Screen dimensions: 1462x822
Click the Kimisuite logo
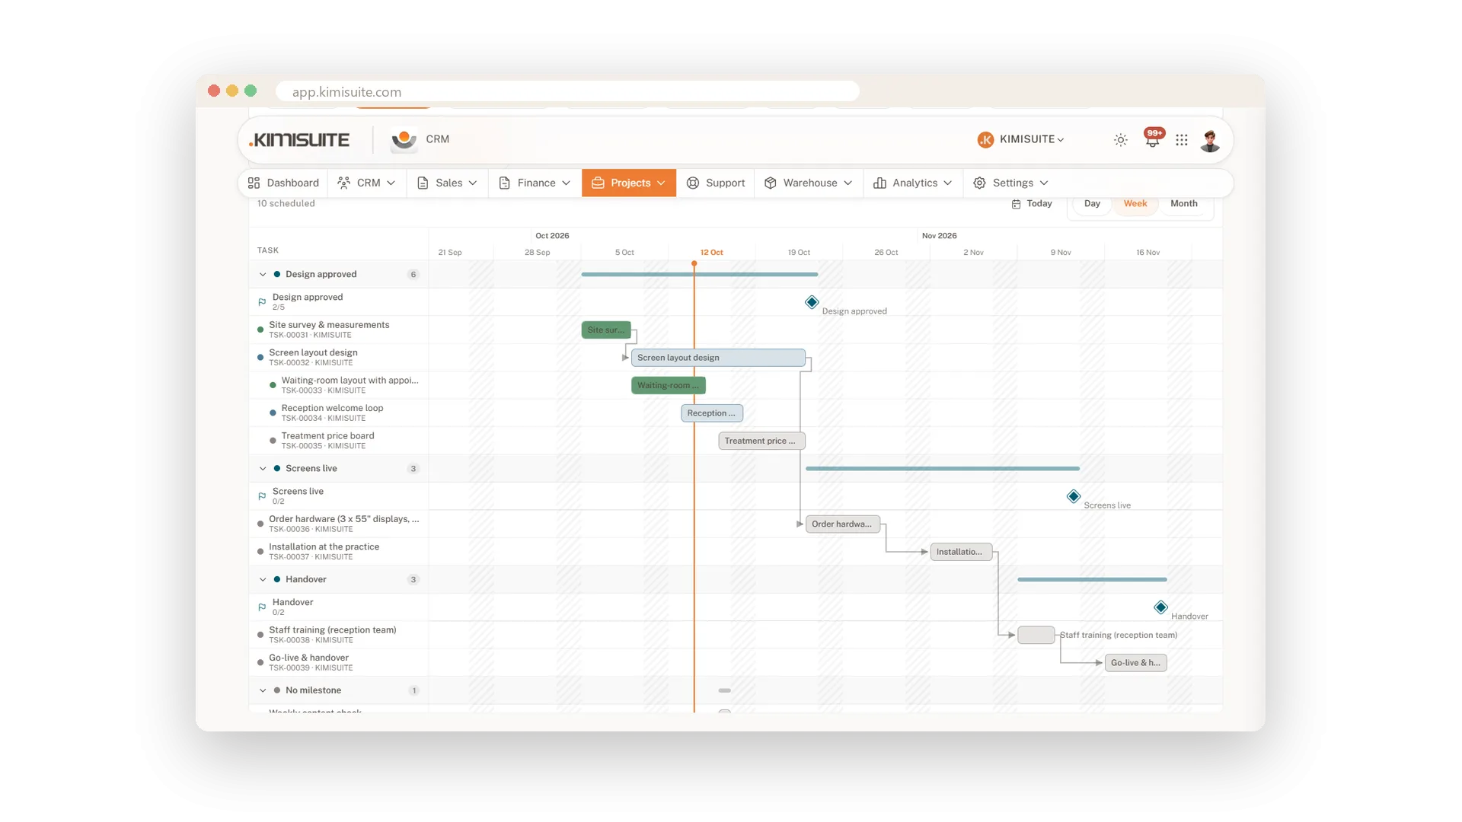coord(299,140)
